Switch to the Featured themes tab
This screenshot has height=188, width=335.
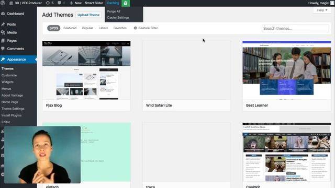coord(70,28)
